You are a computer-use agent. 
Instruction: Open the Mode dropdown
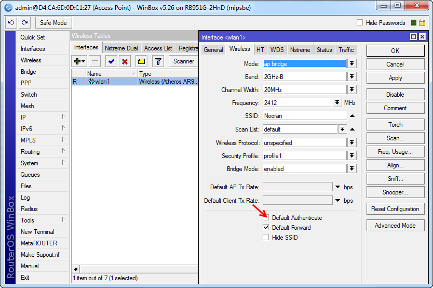(351, 63)
